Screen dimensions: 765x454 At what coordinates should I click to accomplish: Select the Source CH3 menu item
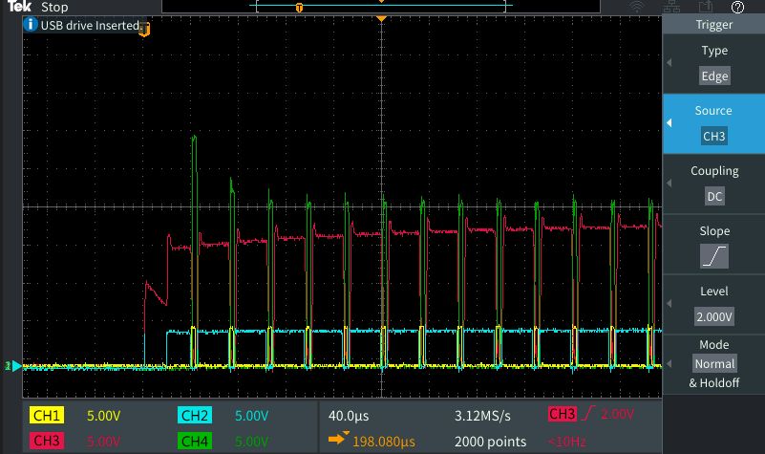click(x=713, y=123)
